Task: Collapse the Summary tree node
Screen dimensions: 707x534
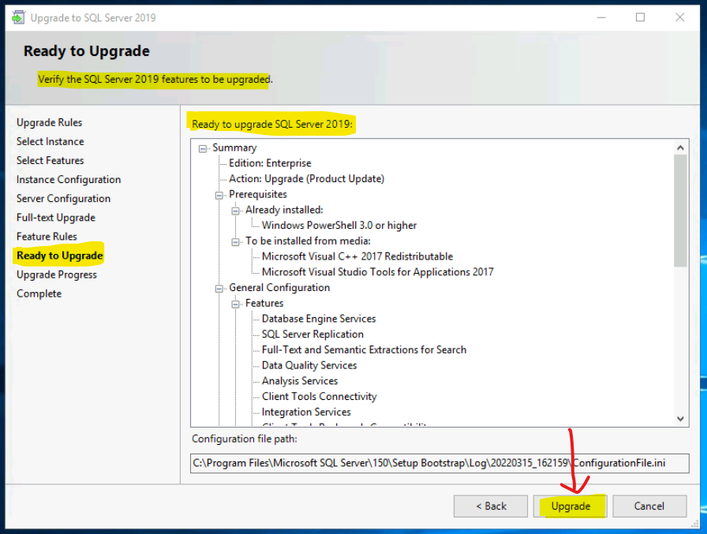Action: [x=203, y=148]
